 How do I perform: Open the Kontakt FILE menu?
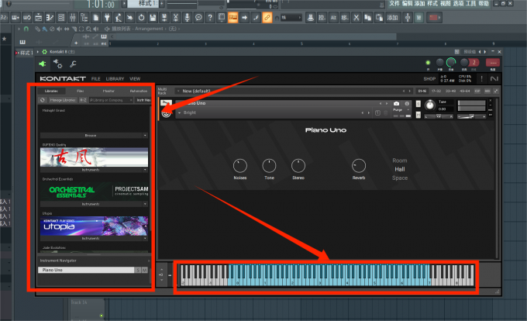96,78
